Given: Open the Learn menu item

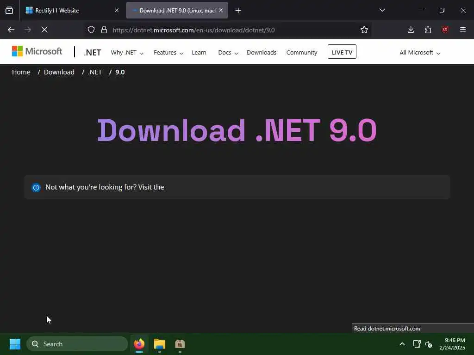Looking at the screenshot, I should pos(199,53).
